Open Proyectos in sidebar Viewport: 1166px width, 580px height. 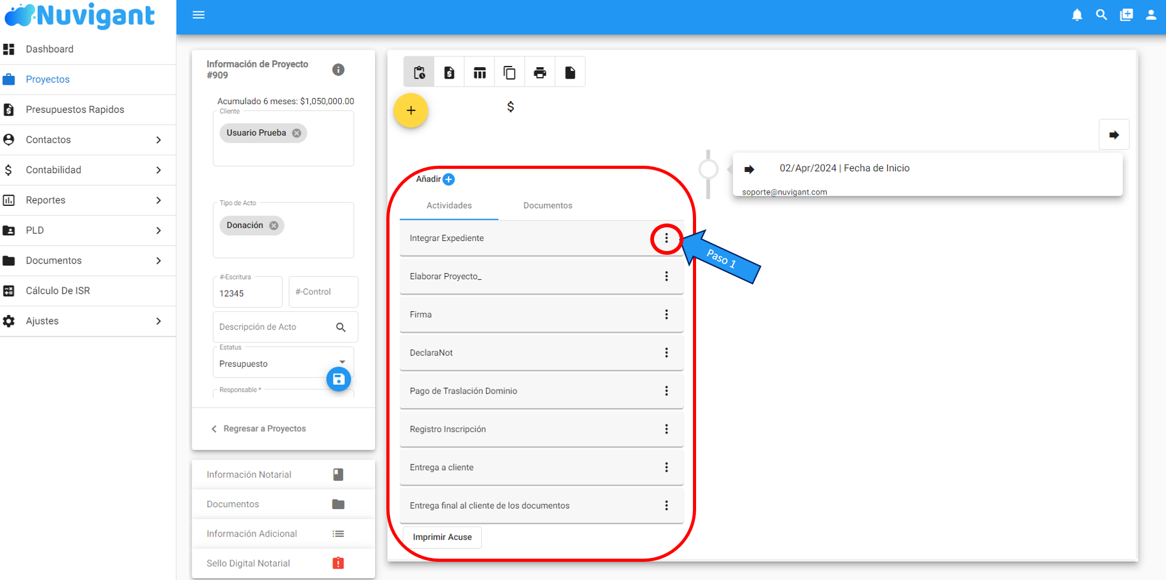click(x=88, y=80)
